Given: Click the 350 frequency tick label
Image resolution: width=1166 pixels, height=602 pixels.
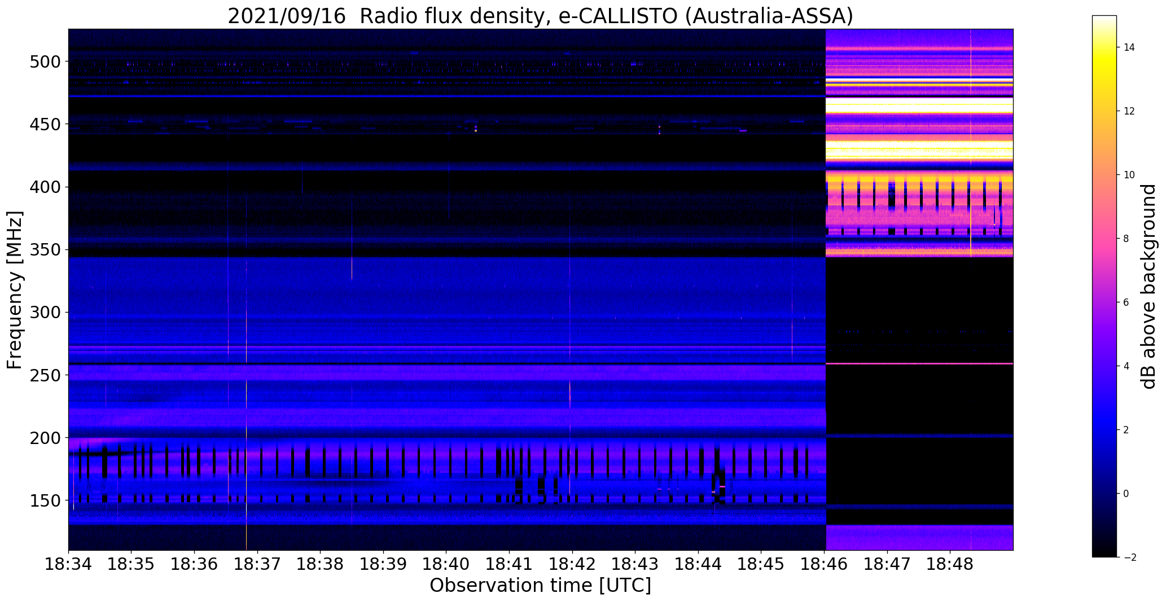Looking at the screenshot, I should tap(45, 249).
